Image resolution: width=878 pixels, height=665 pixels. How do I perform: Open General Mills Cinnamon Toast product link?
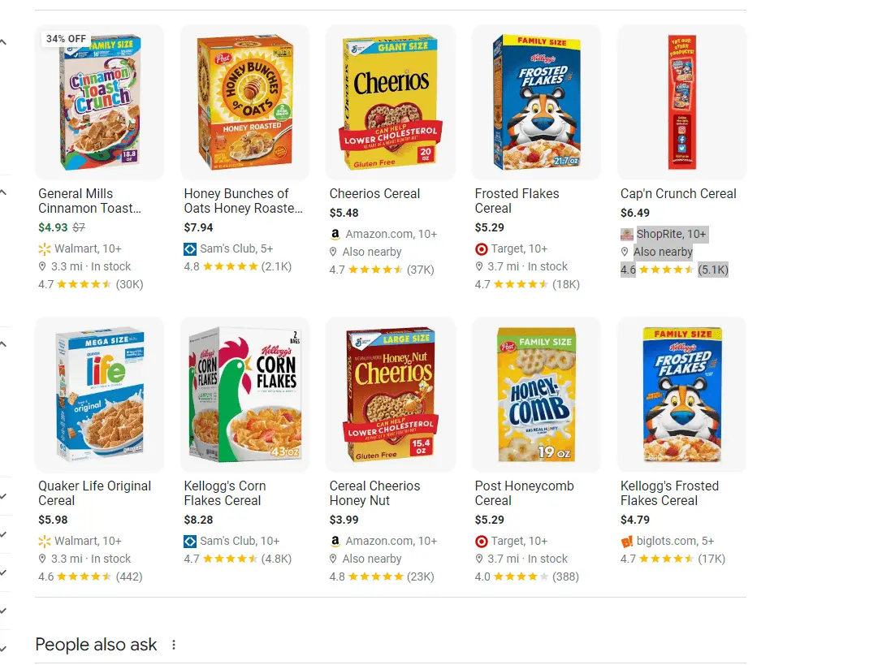tap(89, 201)
